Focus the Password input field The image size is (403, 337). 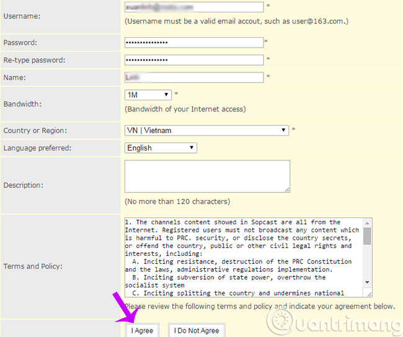click(x=194, y=42)
